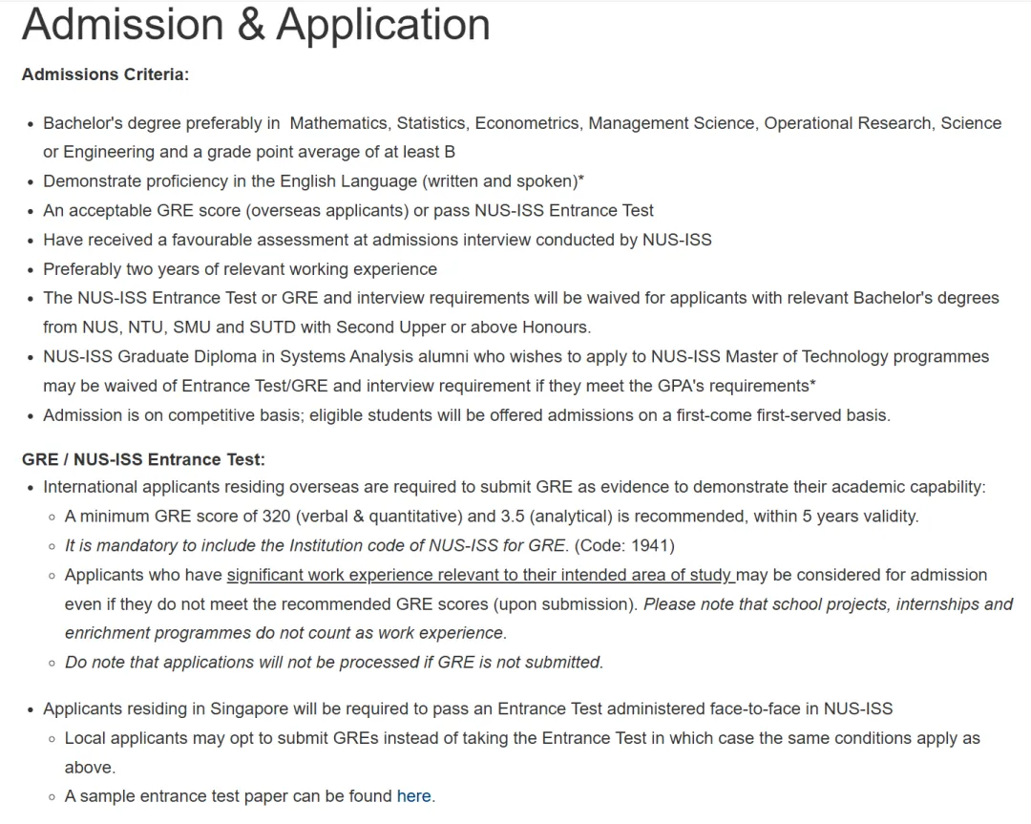
Task: Open the sample entrance test 'here' link
Action: [414, 796]
